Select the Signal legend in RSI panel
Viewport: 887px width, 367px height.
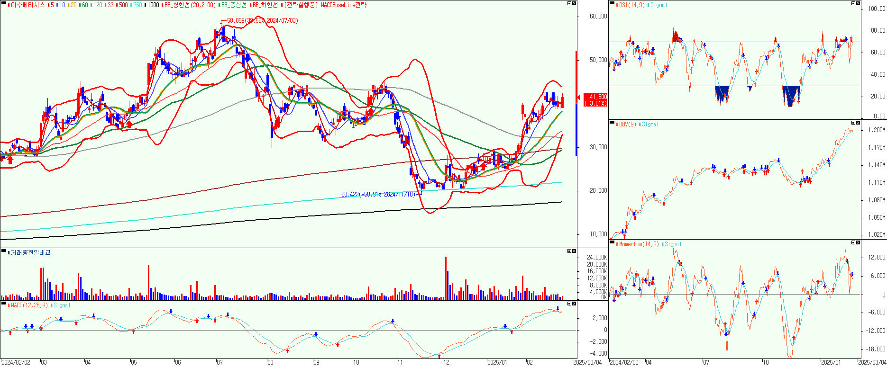pyautogui.click(x=658, y=5)
